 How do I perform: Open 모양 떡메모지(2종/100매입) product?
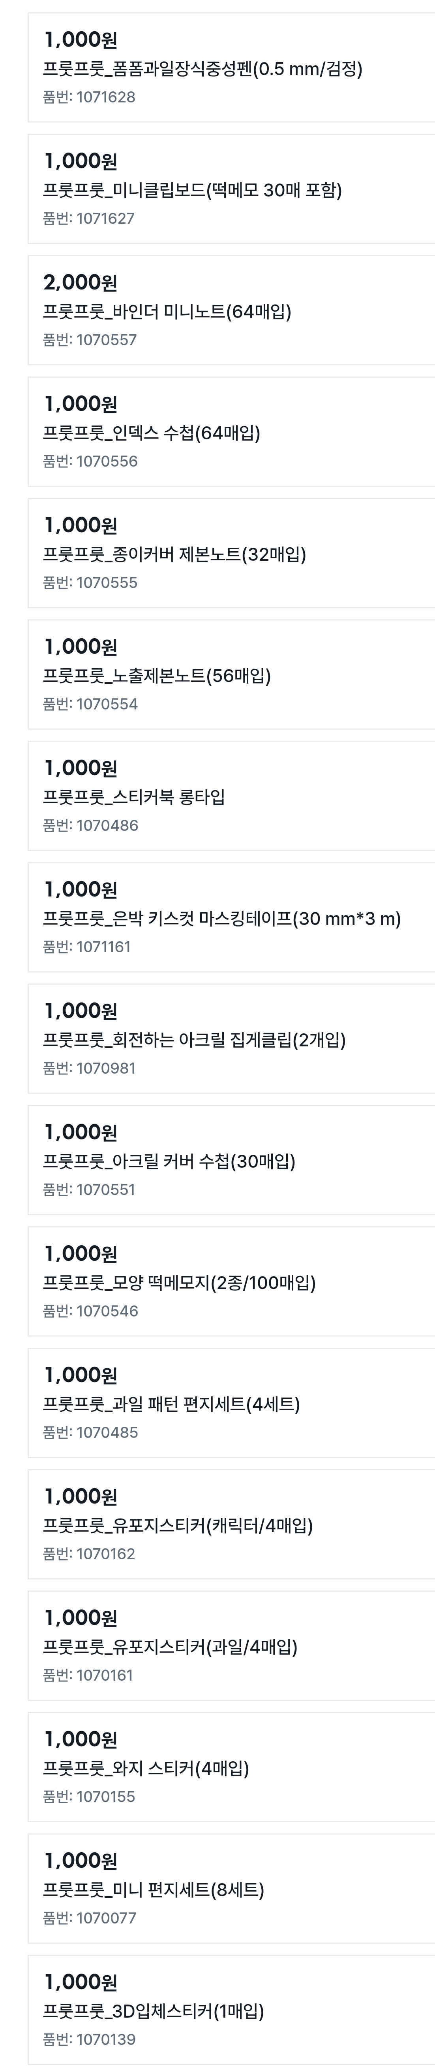click(x=232, y=1282)
